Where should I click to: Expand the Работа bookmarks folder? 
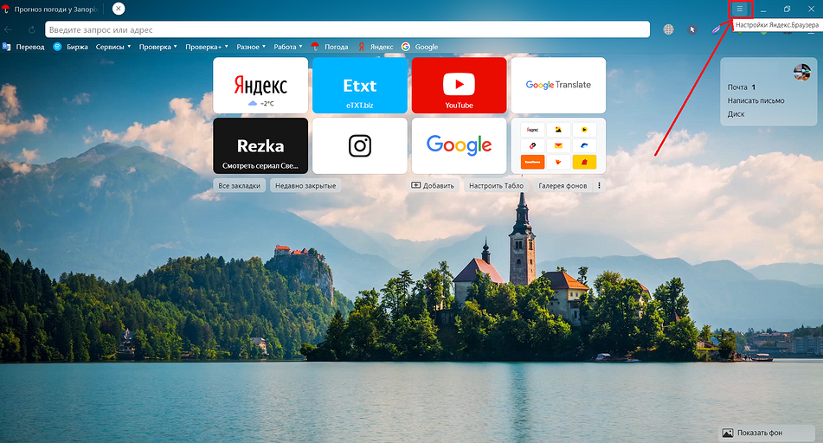click(288, 47)
